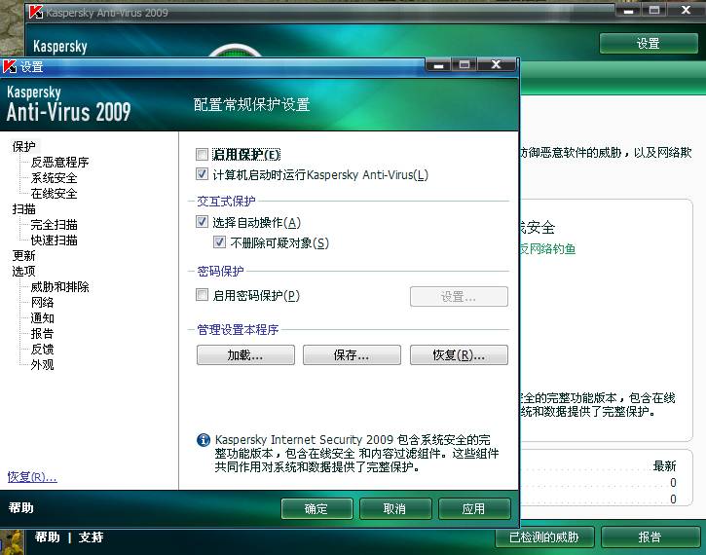Select 保护 category in settings tree
The image size is (706, 555).
click(x=23, y=147)
